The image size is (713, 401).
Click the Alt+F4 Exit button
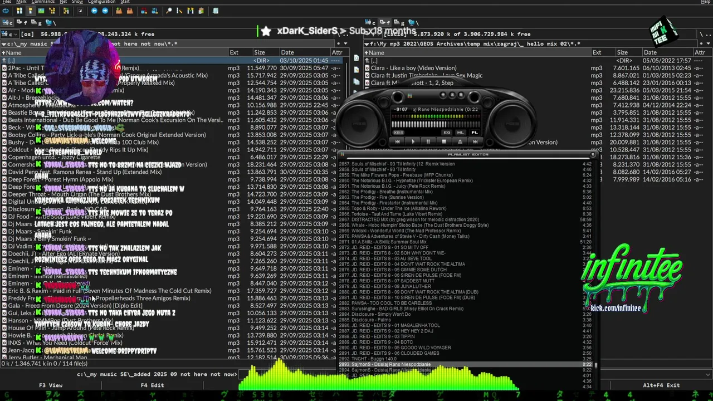(x=661, y=385)
